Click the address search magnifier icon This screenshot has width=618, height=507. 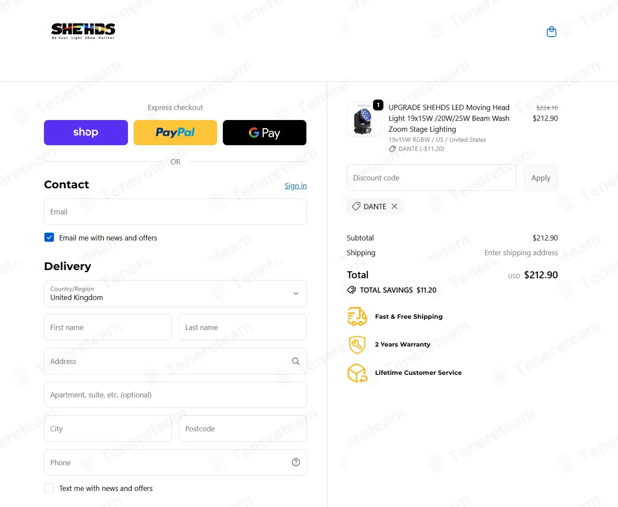click(296, 361)
